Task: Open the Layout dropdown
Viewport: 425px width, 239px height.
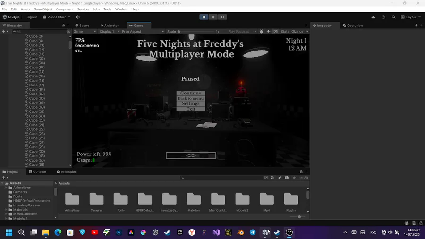Action: [x=411, y=17]
